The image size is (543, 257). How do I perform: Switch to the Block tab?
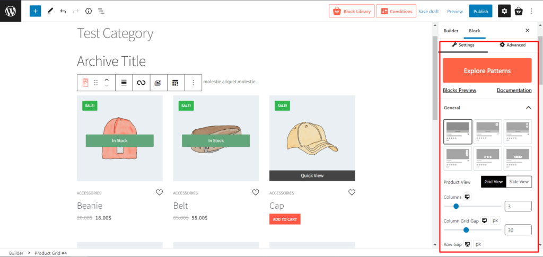[475, 30]
